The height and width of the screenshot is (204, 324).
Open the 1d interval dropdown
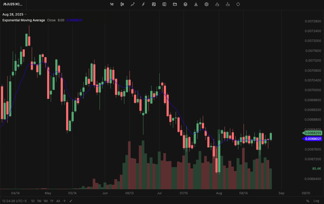pos(112,4)
